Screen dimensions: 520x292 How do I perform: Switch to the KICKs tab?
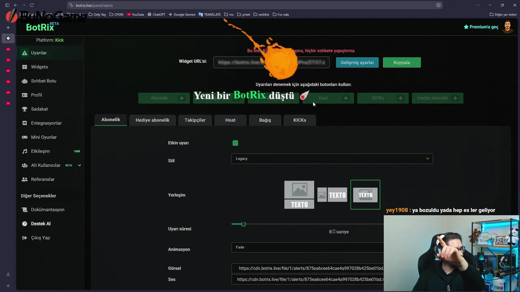(x=300, y=120)
